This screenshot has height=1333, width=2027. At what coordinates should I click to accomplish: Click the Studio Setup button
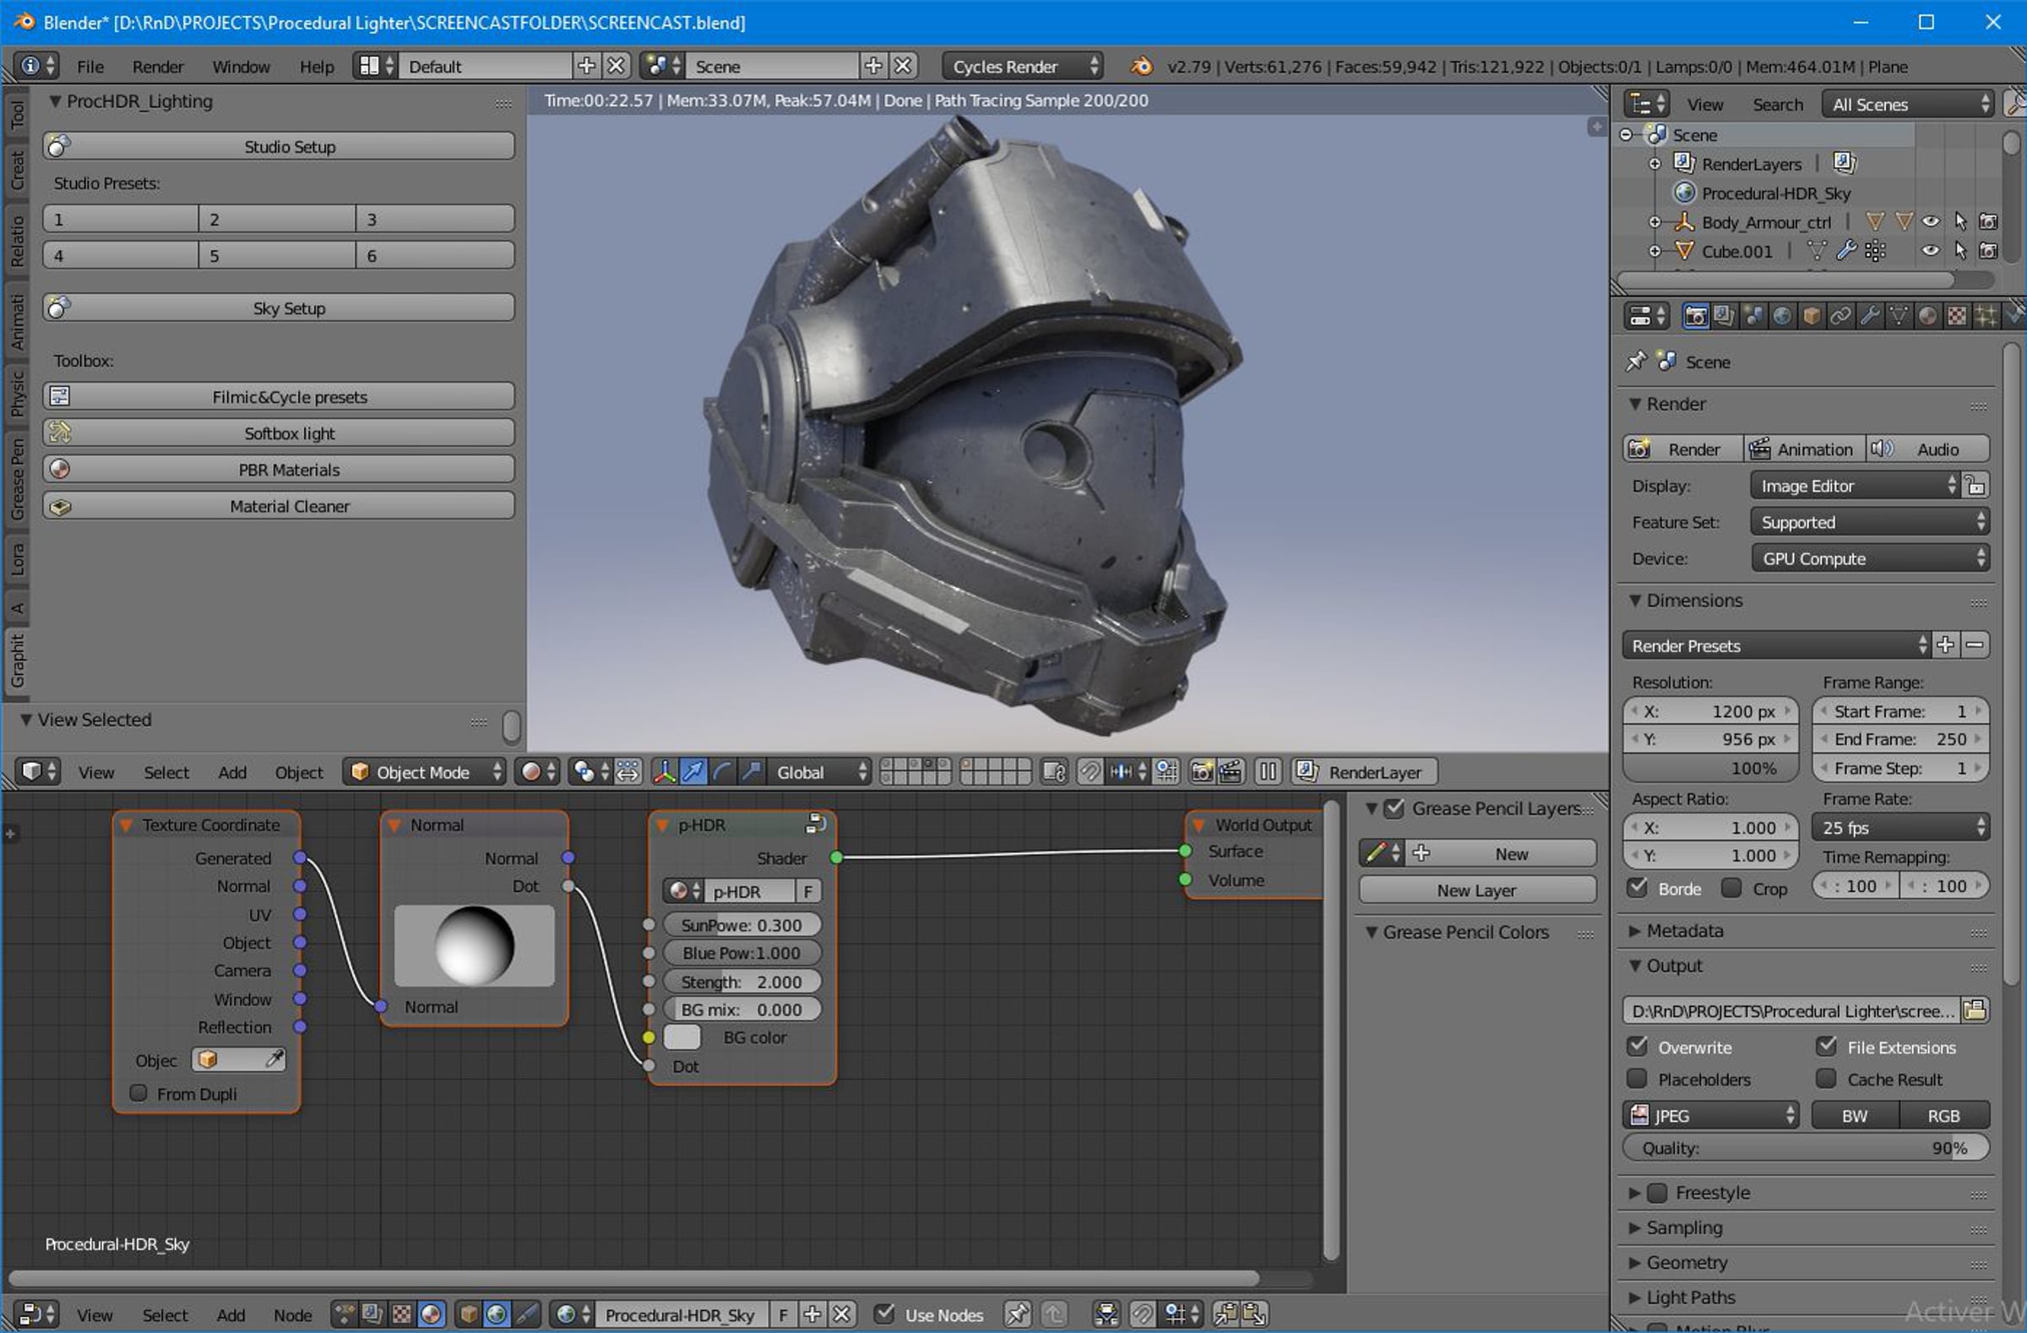pyautogui.click(x=279, y=146)
